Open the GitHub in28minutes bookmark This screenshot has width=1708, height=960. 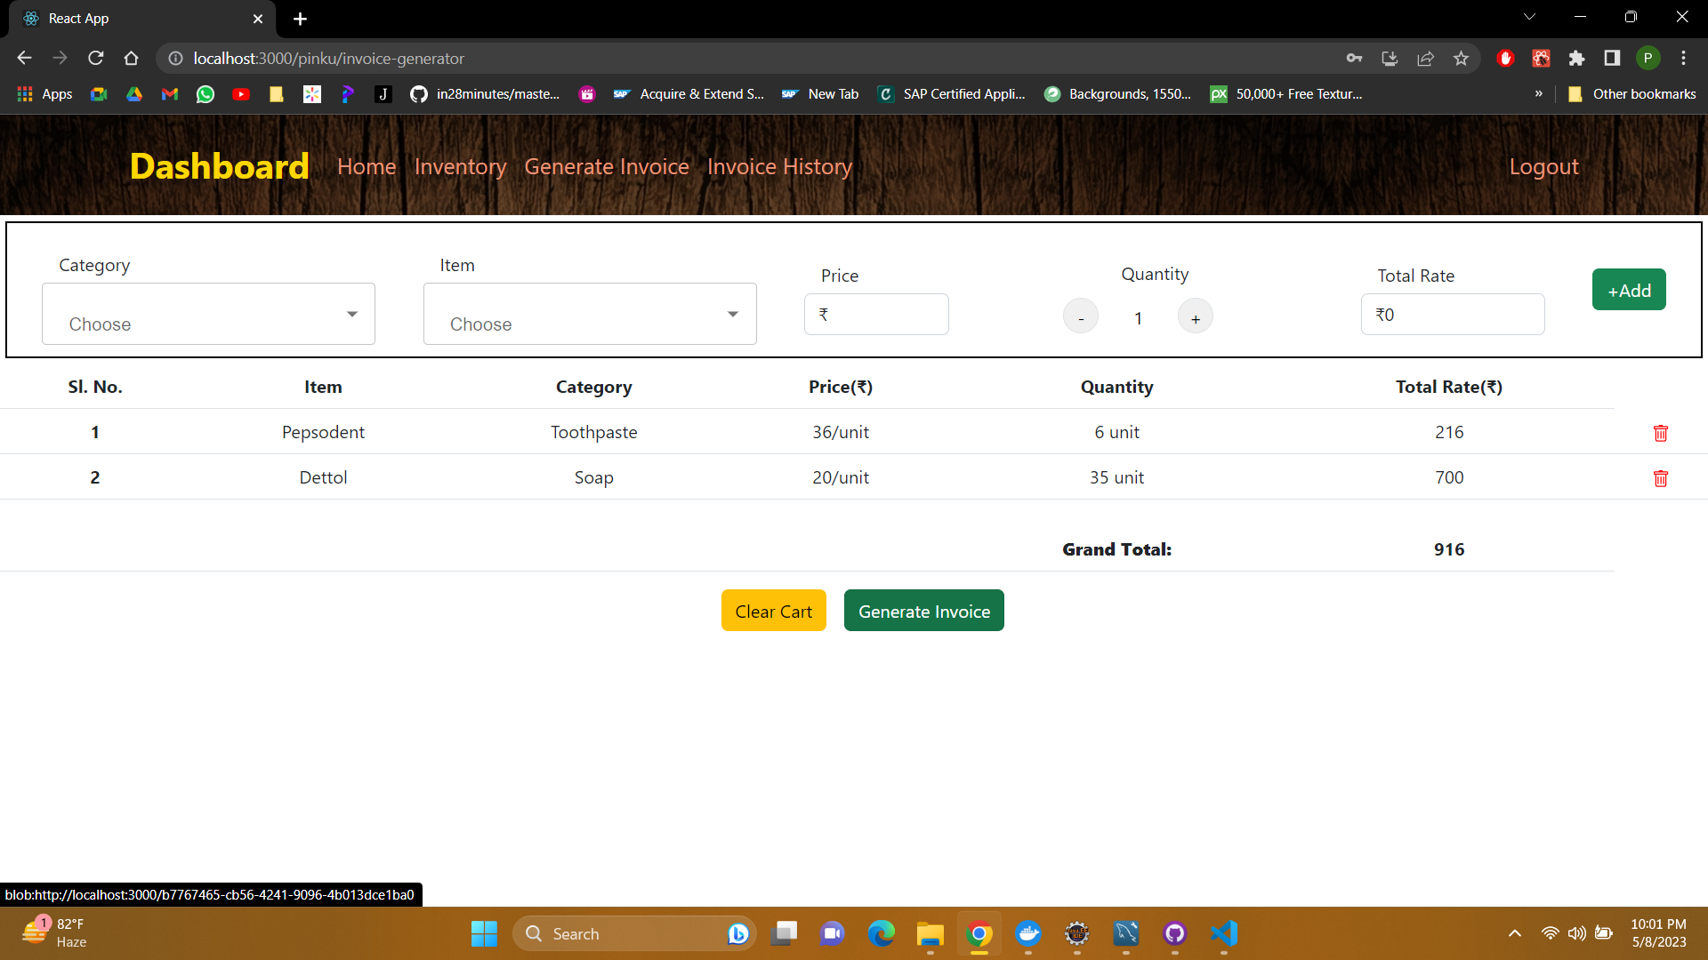[x=486, y=93]
